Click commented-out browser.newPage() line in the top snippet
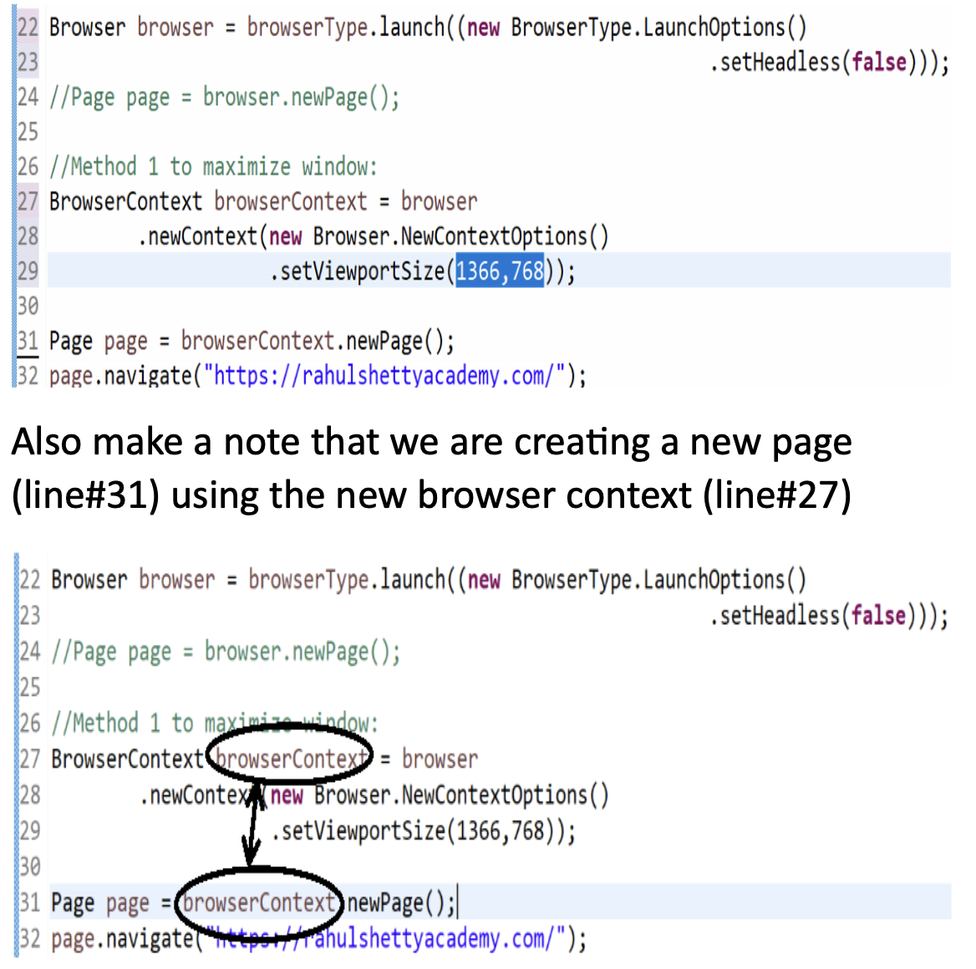The image size is (976, 969). pyautogui.click(x=224, y=98)
